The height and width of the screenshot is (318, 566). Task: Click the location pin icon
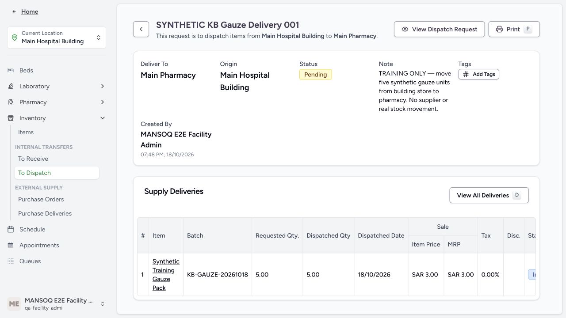pyautogui.click(x=15, y=38)
